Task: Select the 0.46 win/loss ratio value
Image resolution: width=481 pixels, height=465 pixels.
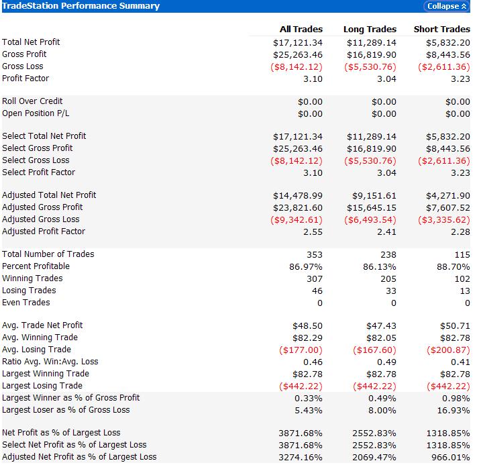Action: (x=313, y=362)
